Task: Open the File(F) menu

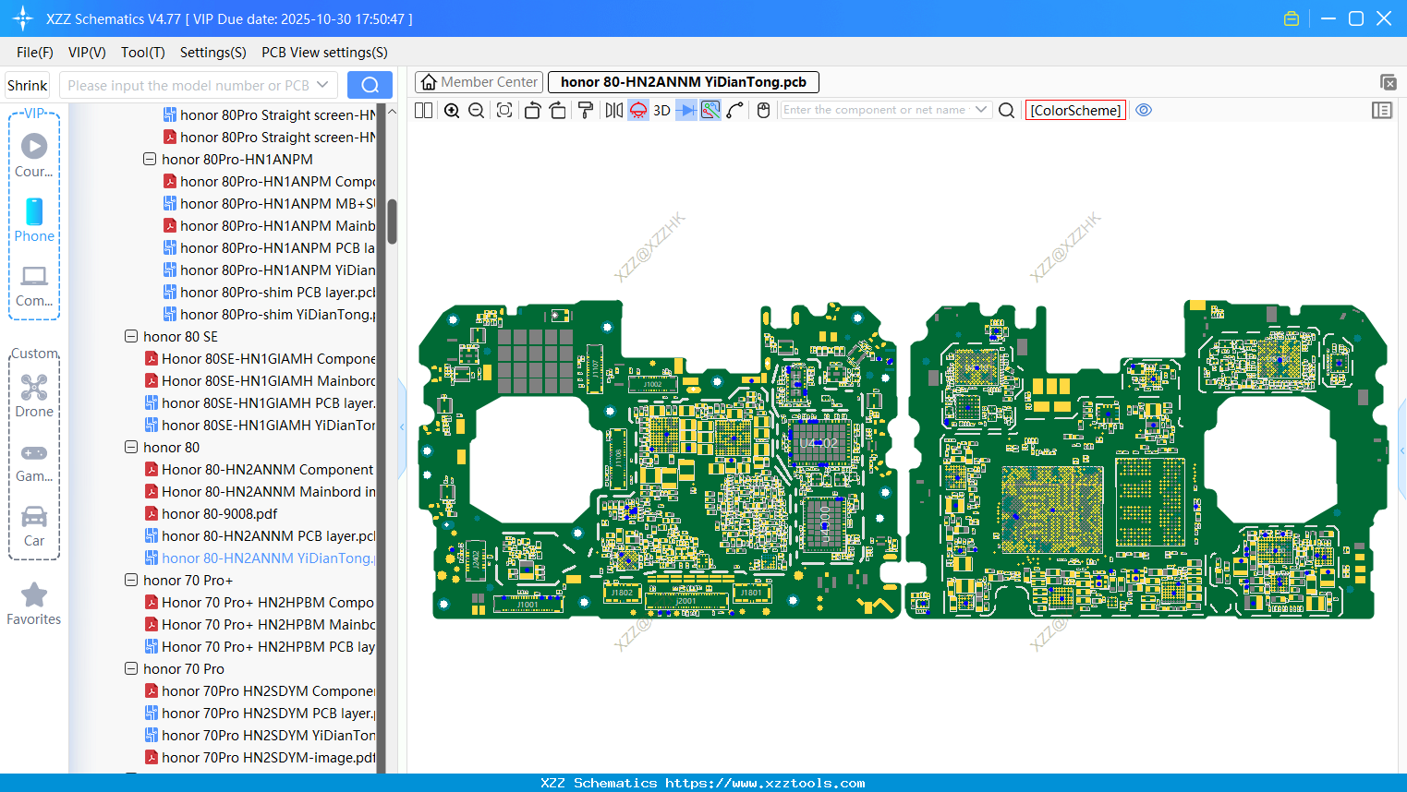Action: click(35, 53)
